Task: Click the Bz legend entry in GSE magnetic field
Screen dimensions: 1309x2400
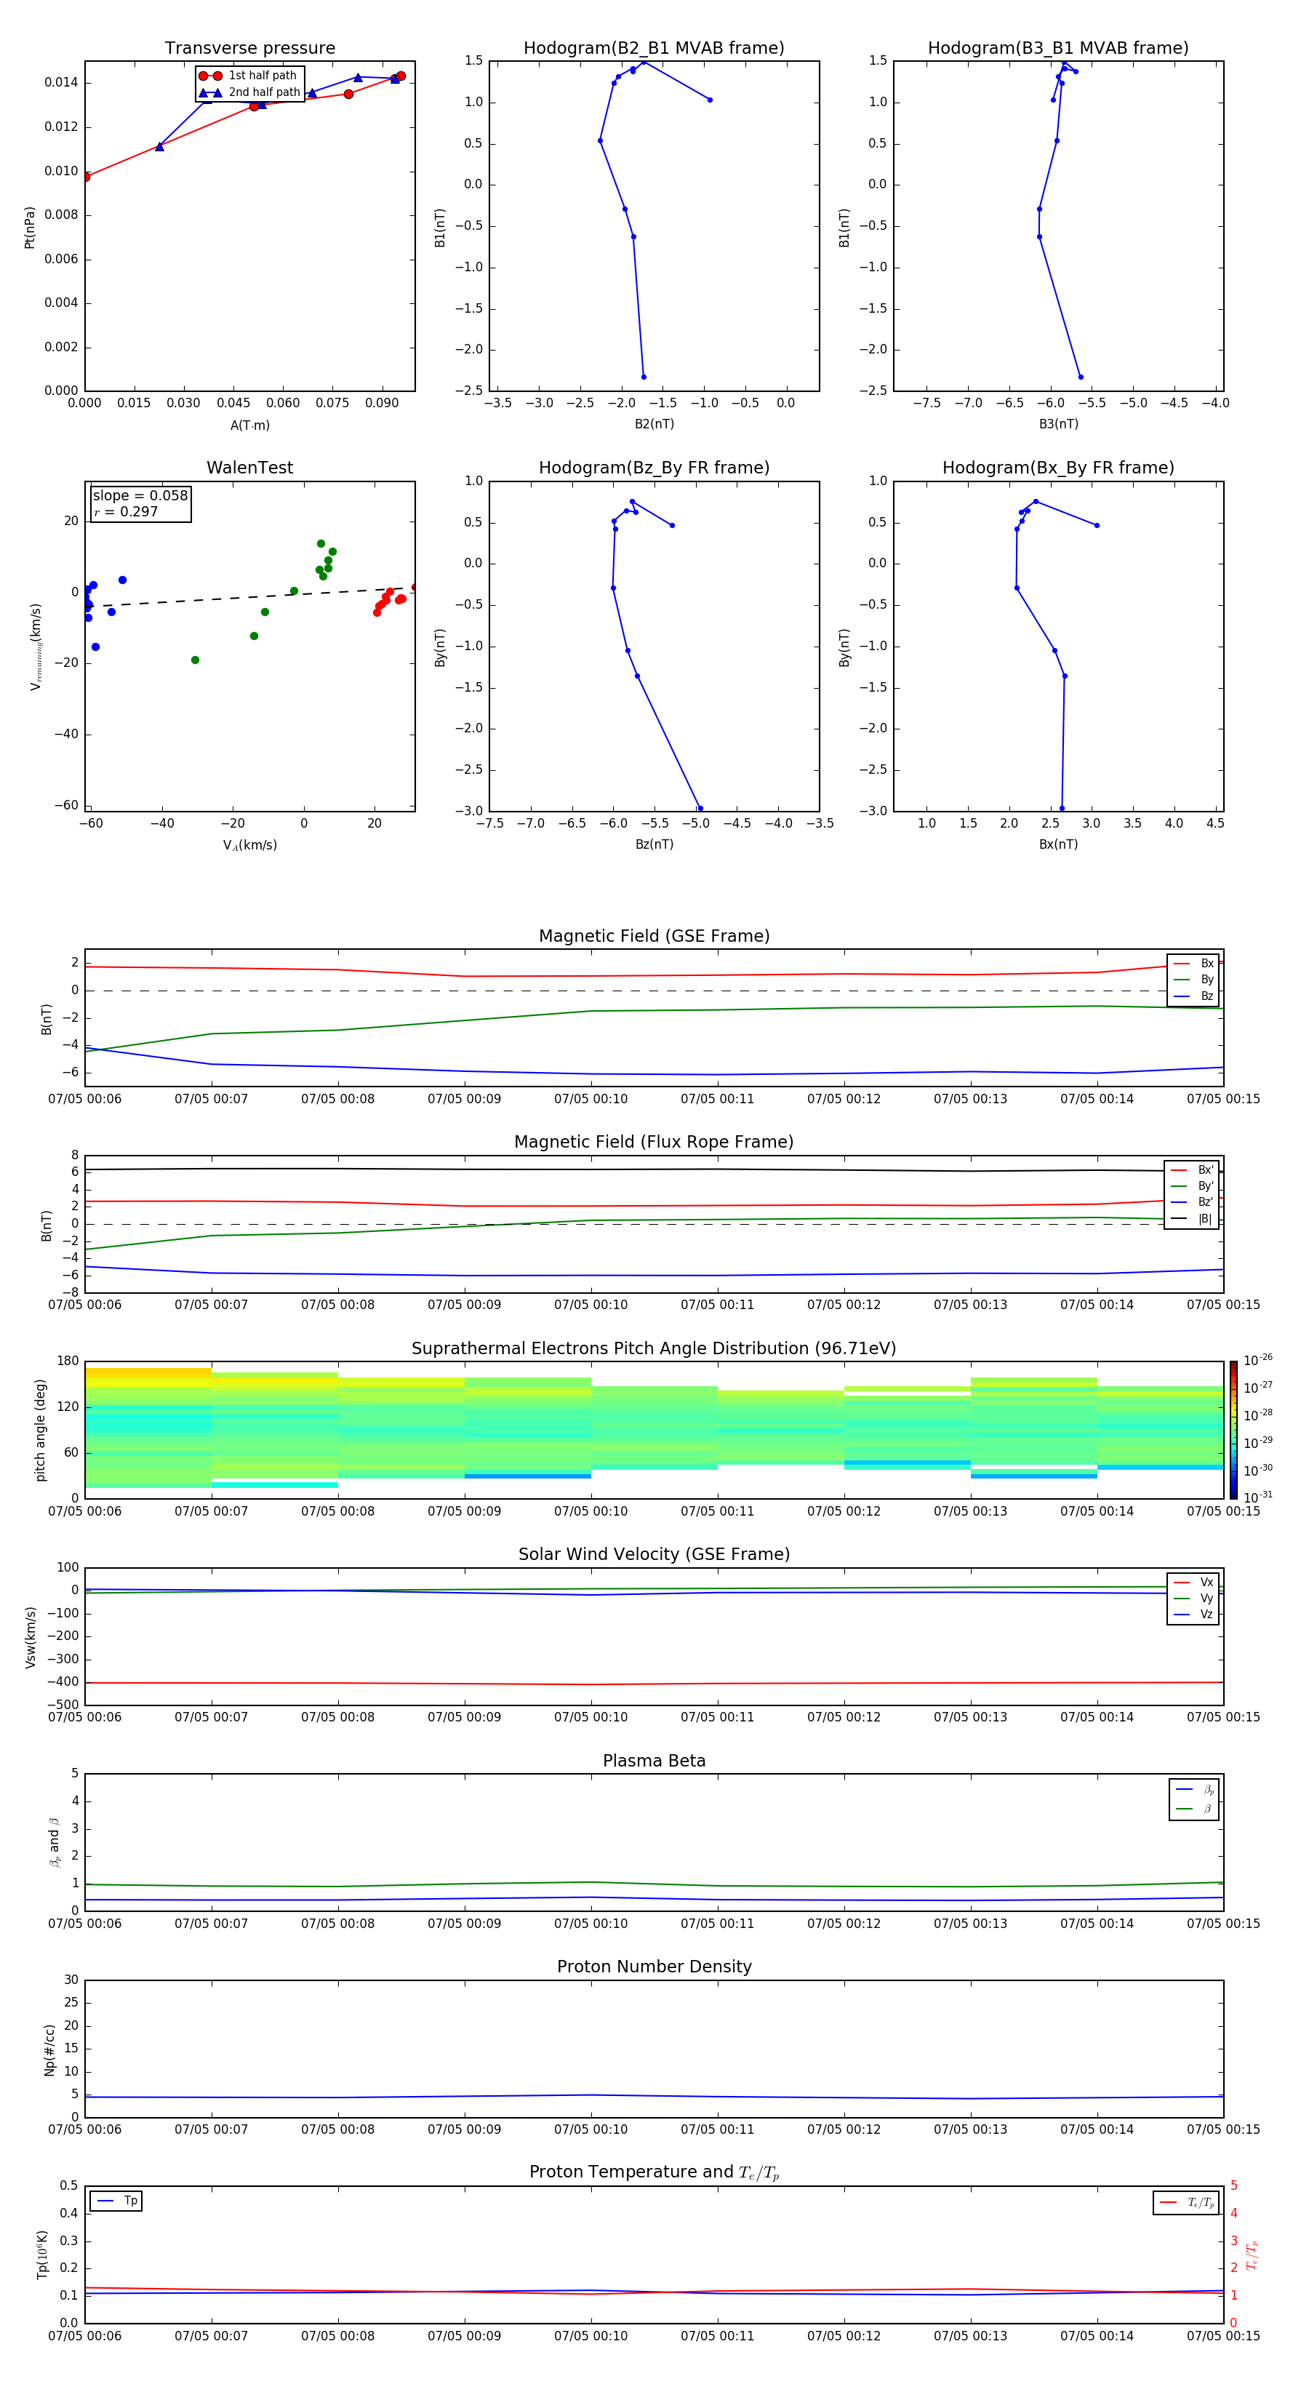Action: pyautogui.click(x=1193, y=996)
